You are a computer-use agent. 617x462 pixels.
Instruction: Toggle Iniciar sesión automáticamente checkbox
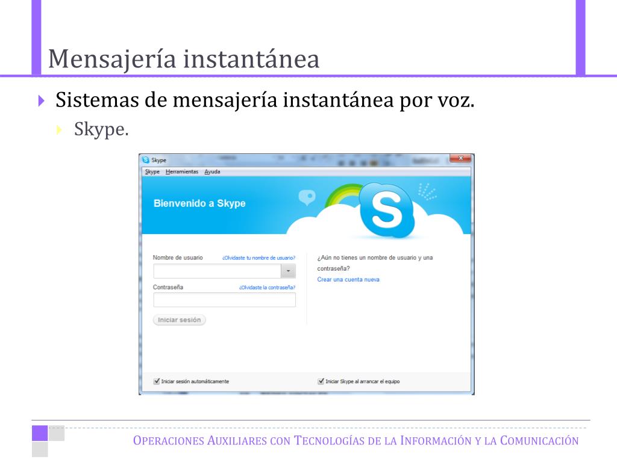point(157,381)
